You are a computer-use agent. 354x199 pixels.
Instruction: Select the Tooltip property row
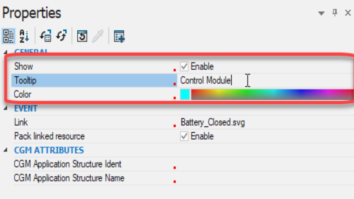[x=25, y=80]
